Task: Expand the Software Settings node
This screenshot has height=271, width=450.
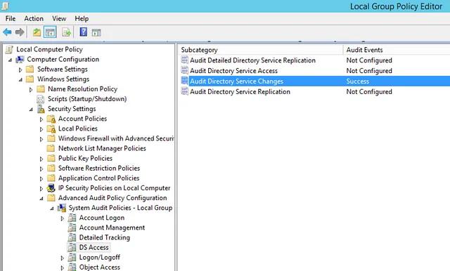Action: coord(20,70)
